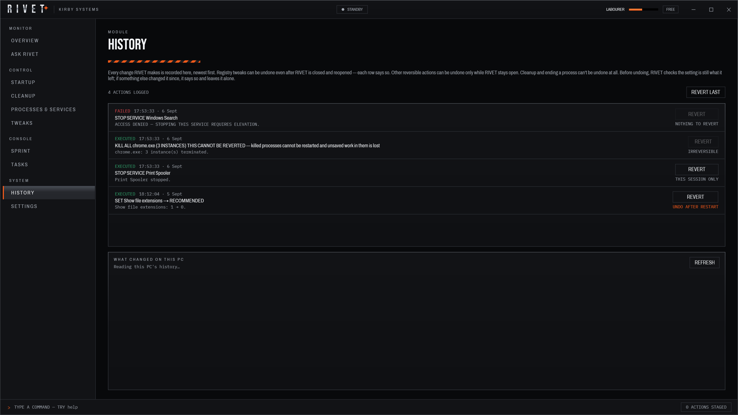Click 'Access denied' error message
This screenshot has width=738, height=415.
(187, 124)
